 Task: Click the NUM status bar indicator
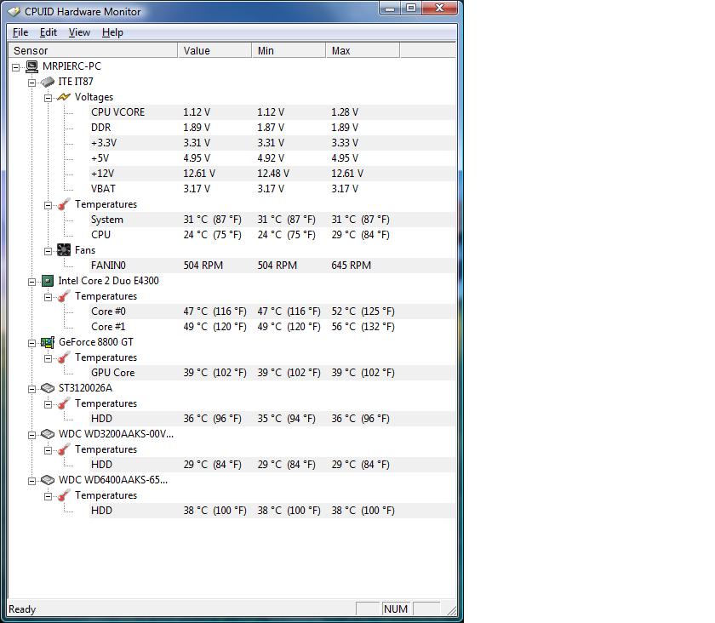tap(396, 609)
